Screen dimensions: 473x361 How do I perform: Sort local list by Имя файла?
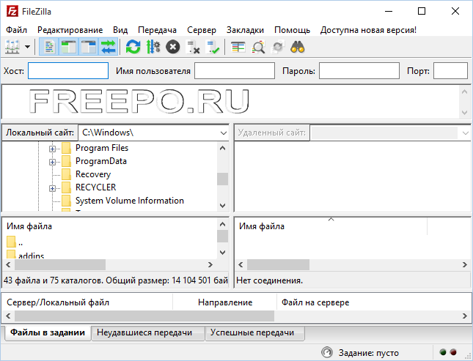tap(29, 226)
